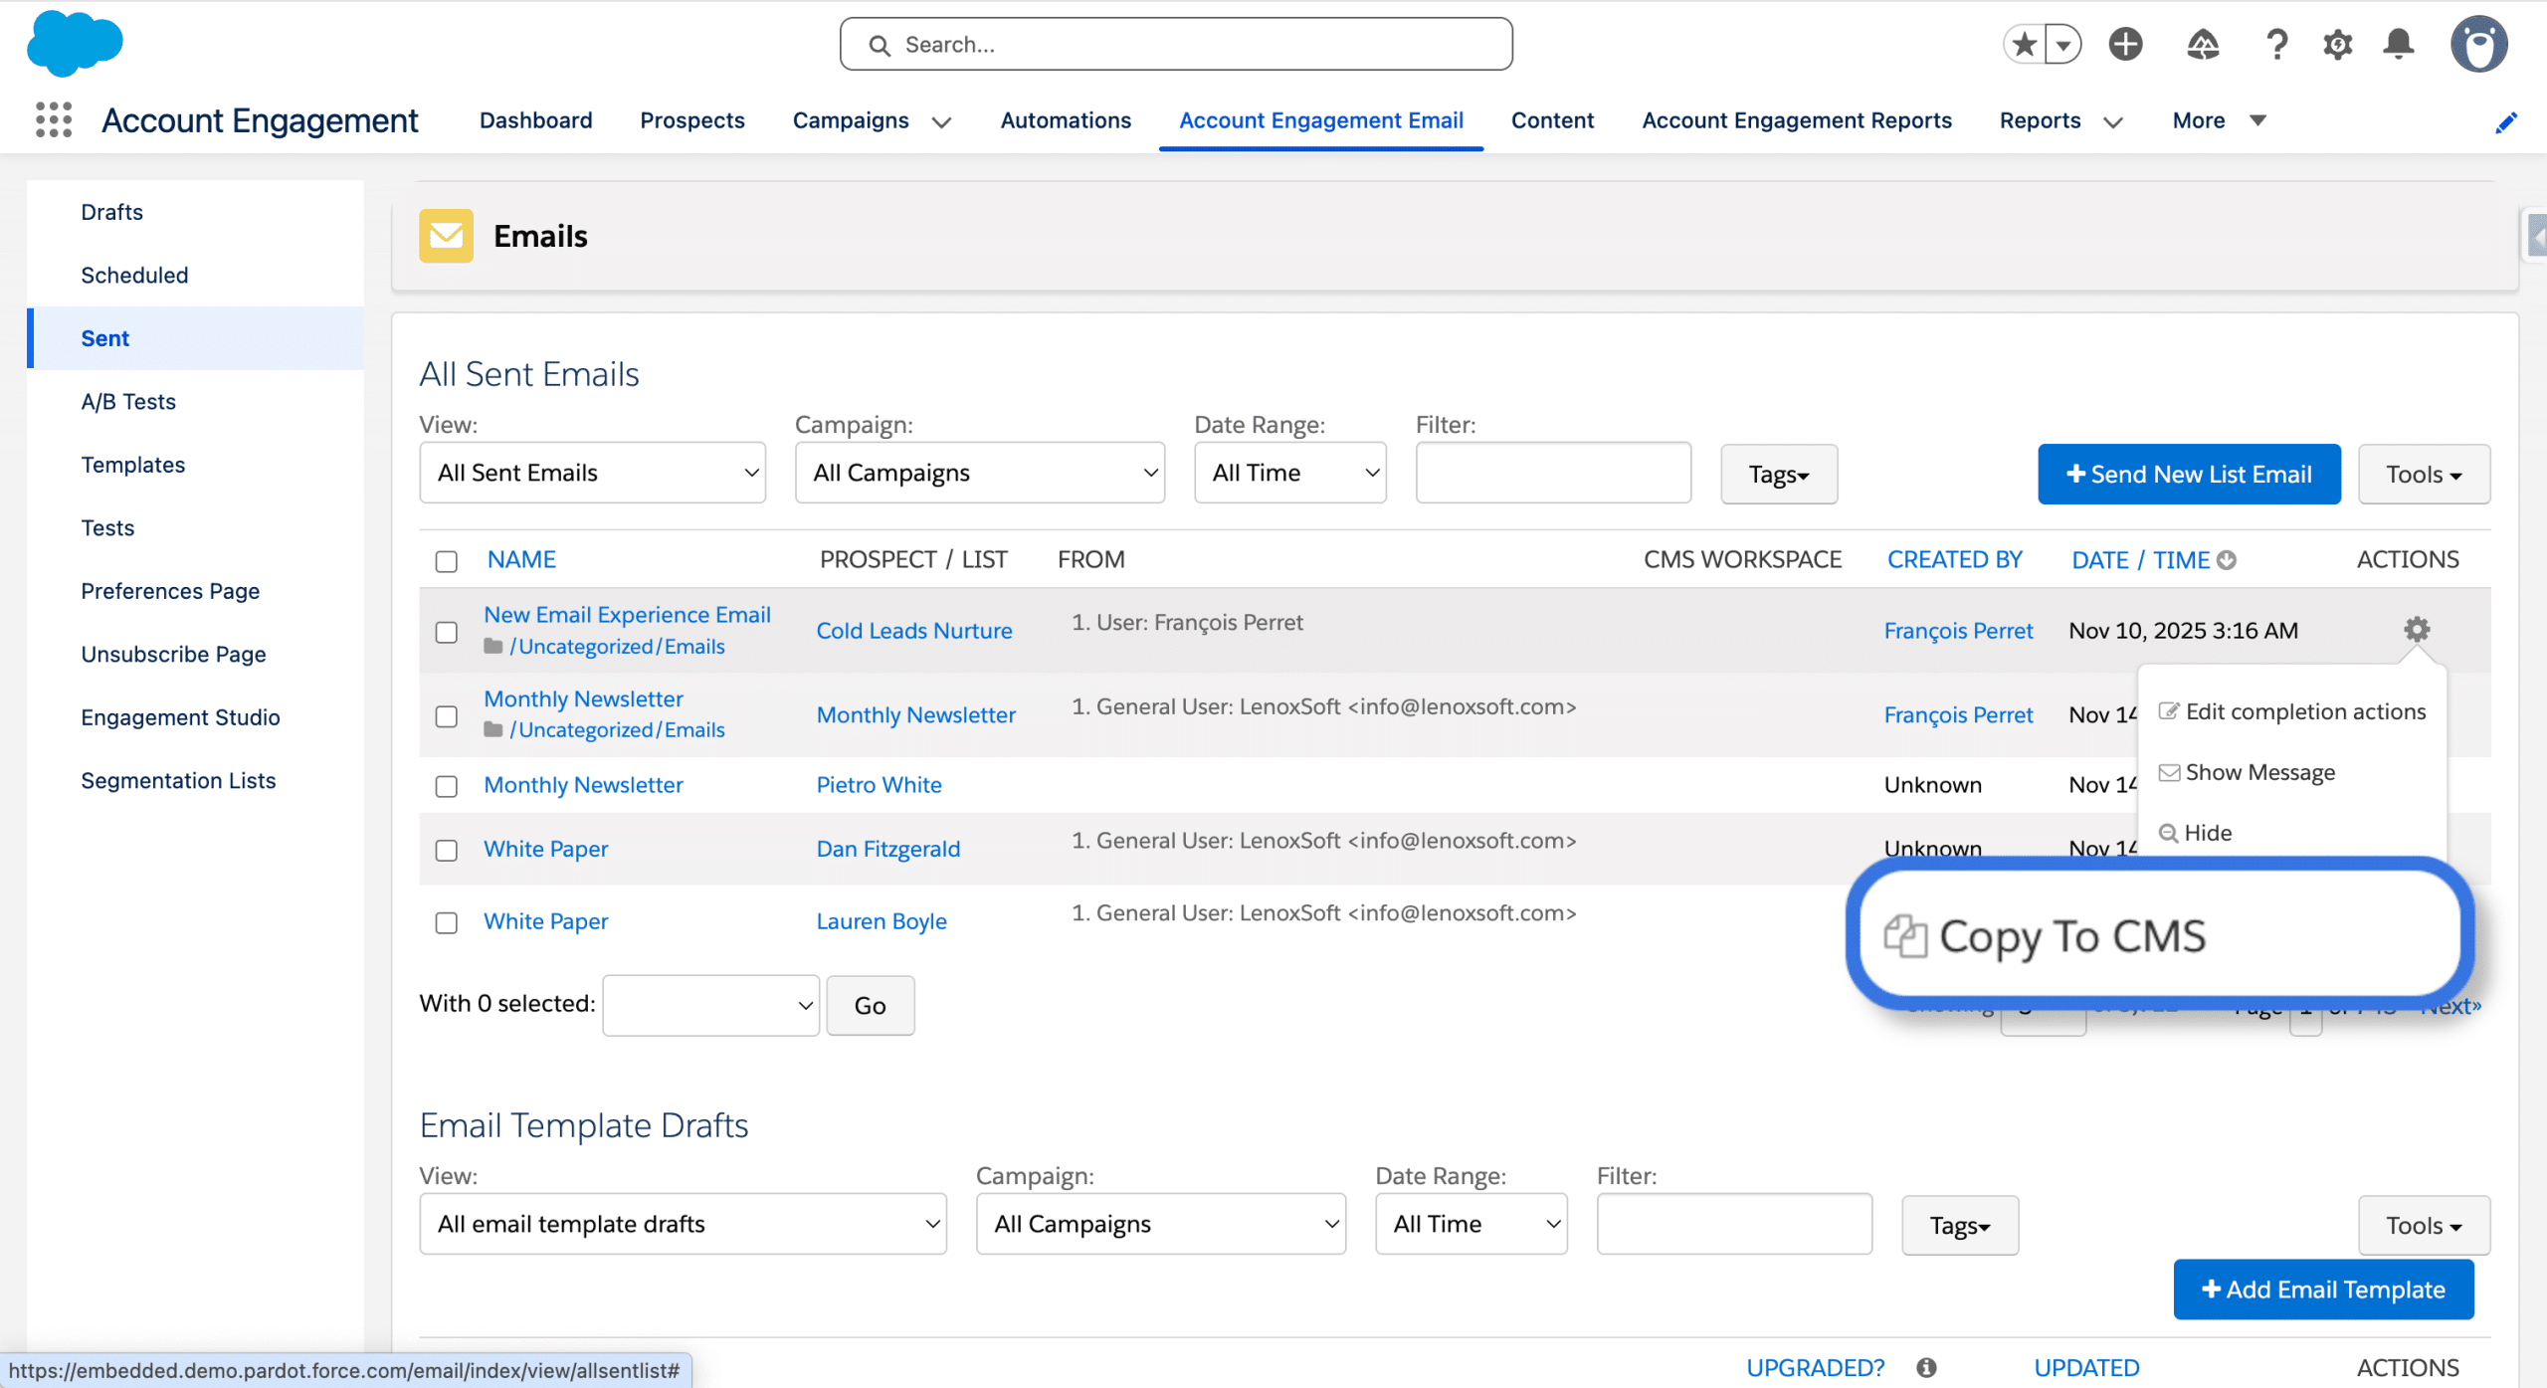Screen dimensions: 2547x1388
Task: Open the App Launcher grid icon
Action: coord(54,120)
